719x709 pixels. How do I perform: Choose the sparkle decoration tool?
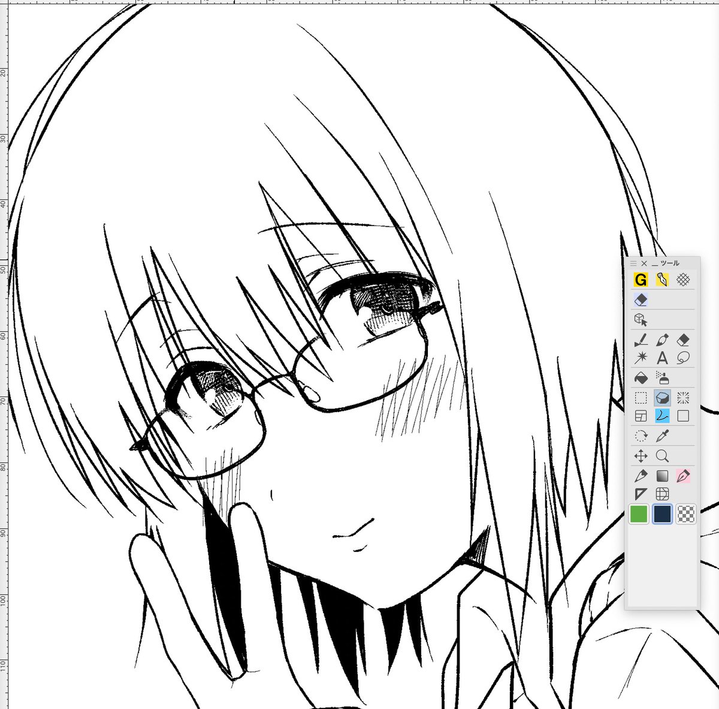tap(641, 358)
